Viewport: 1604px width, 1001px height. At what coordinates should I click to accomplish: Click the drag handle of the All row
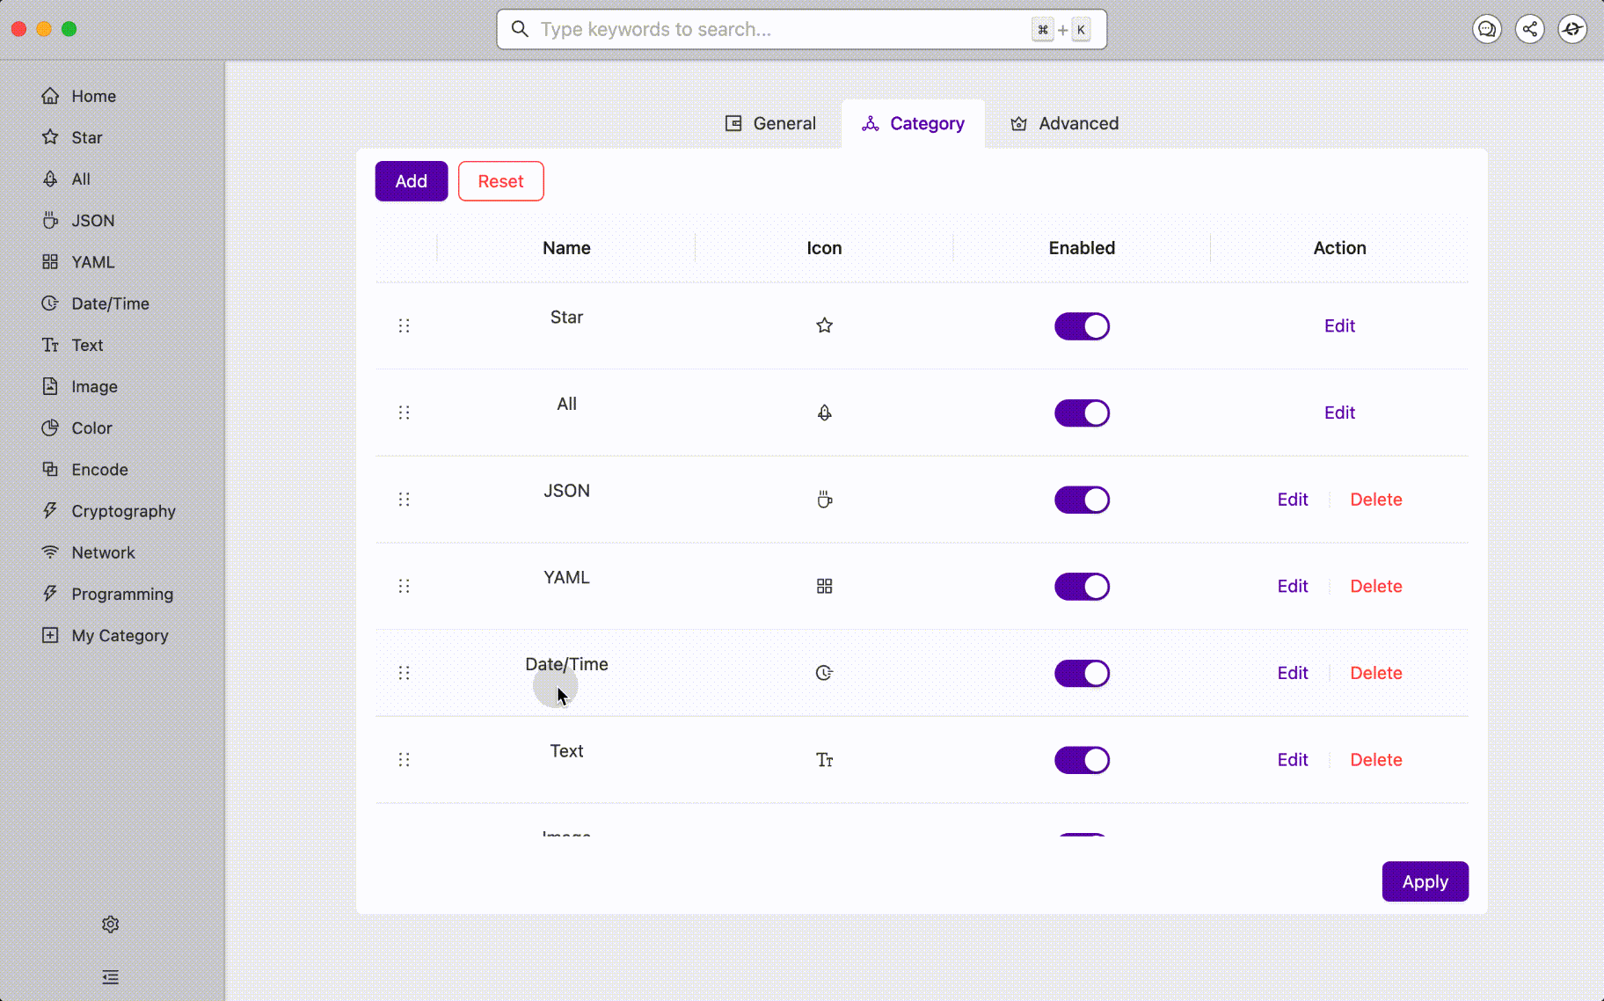pyautogui.click(x=404, y=413)
